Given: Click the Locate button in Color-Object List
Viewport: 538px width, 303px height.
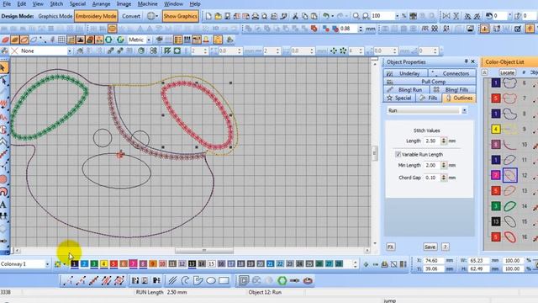Looking at the screenshot, I should (x=507, y=72).
